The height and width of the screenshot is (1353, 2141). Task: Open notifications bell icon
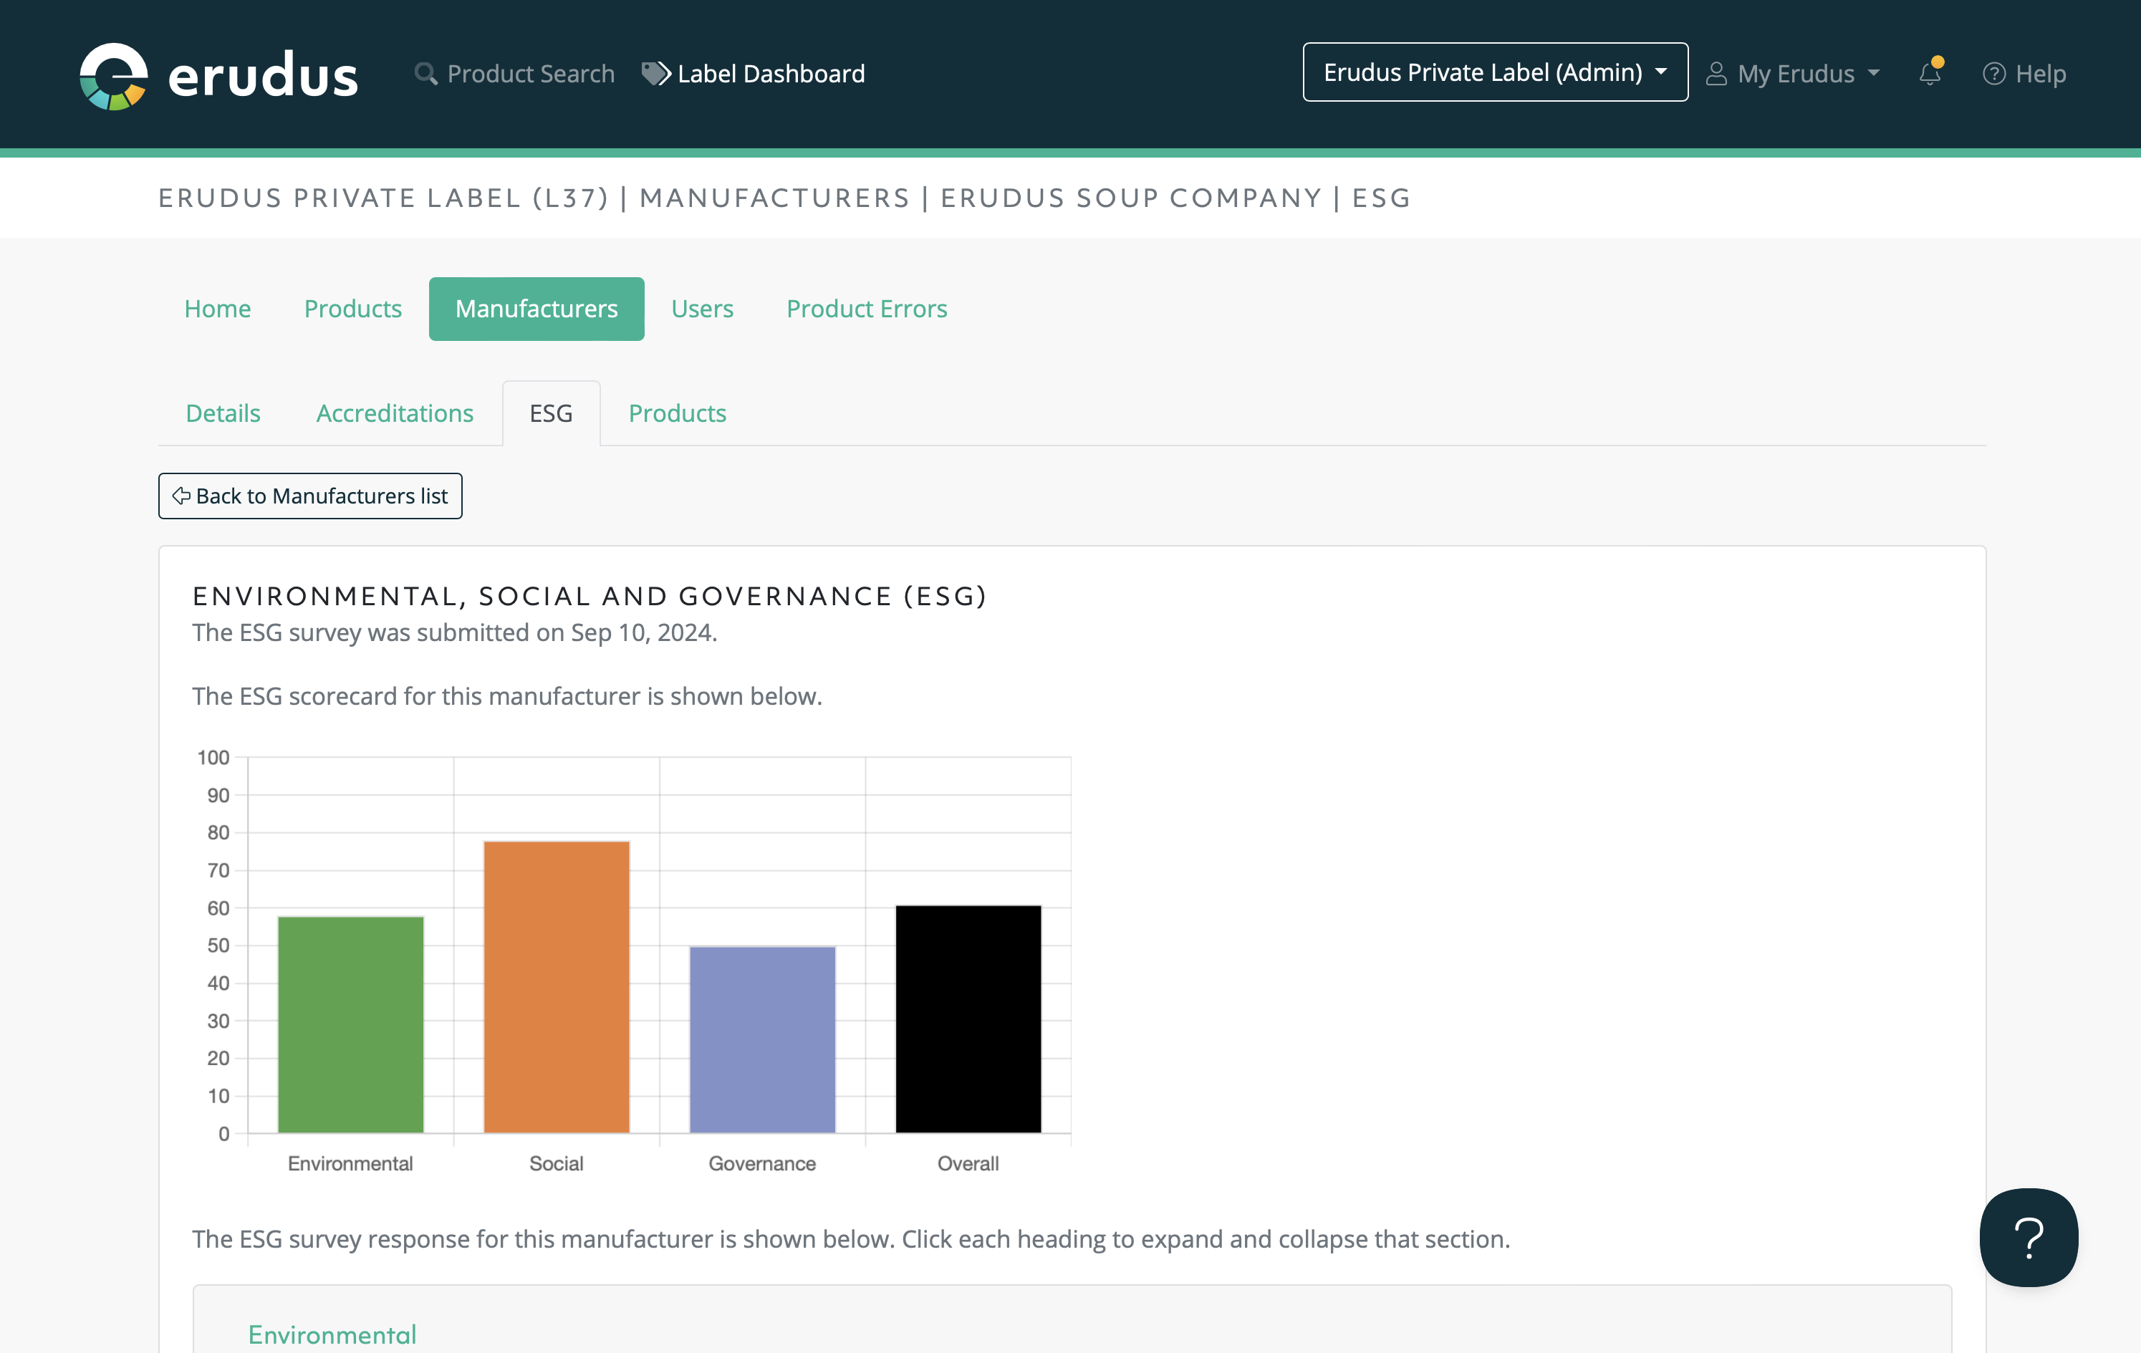[x=1930, y=74]
